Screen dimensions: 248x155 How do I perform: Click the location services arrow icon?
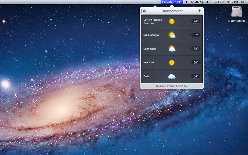(186, 2)
